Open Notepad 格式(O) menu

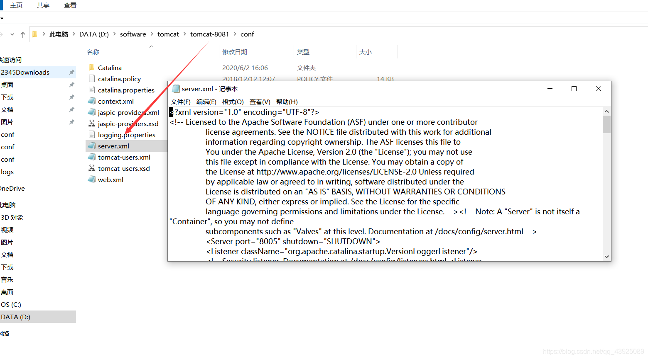(233, 102)
